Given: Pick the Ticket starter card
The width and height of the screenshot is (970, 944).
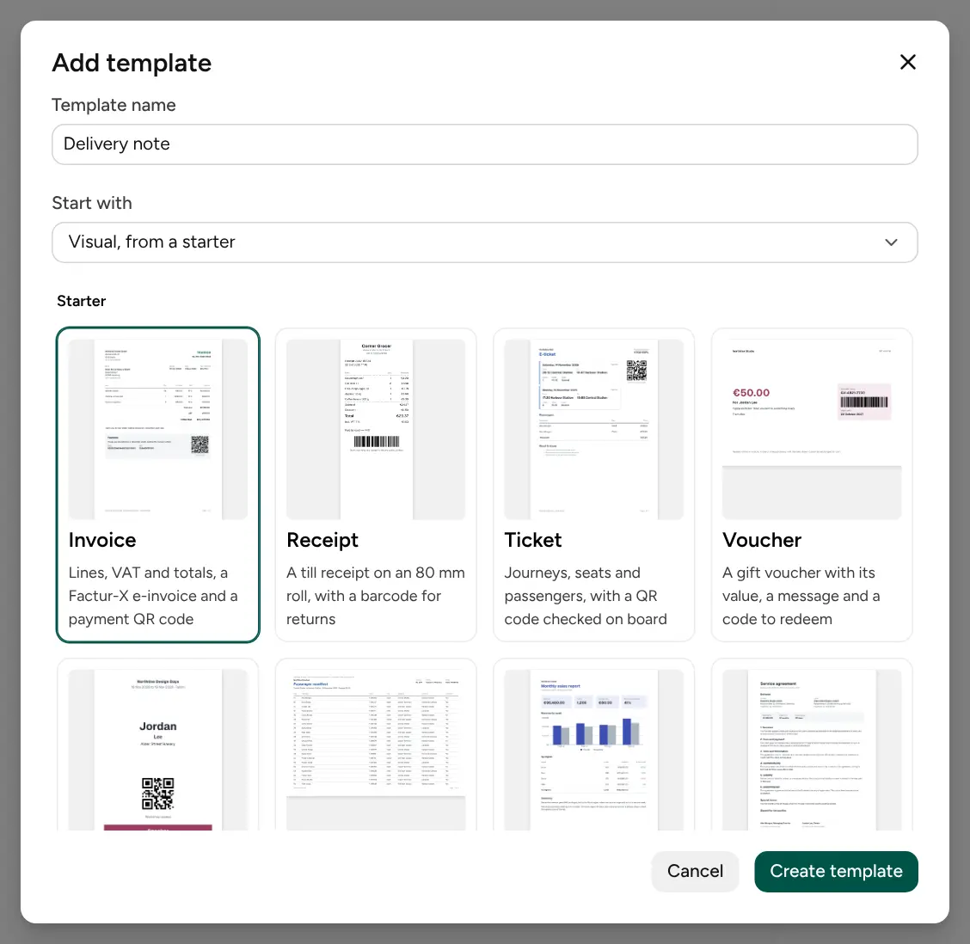Looking at the screenshot, I should pyautogui.click(x=593, y=484).
